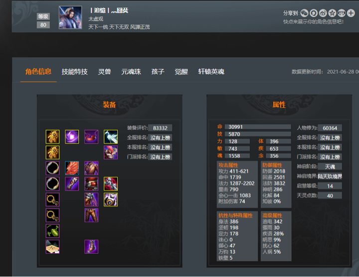Click the 命 health bar 30991

coord(258,127)
